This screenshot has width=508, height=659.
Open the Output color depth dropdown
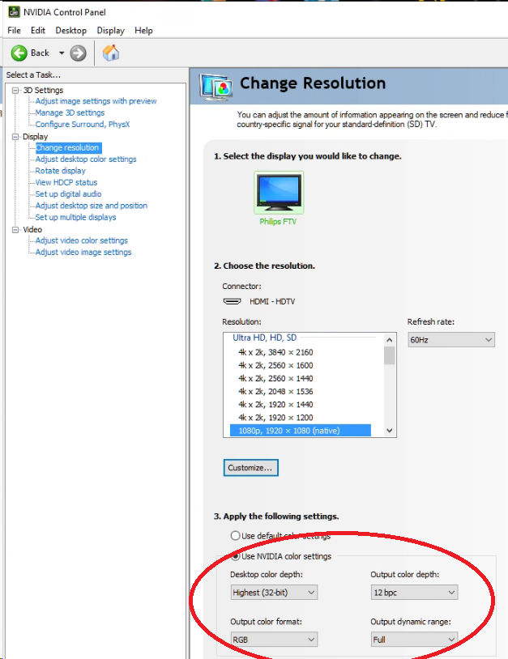point(414,593)
